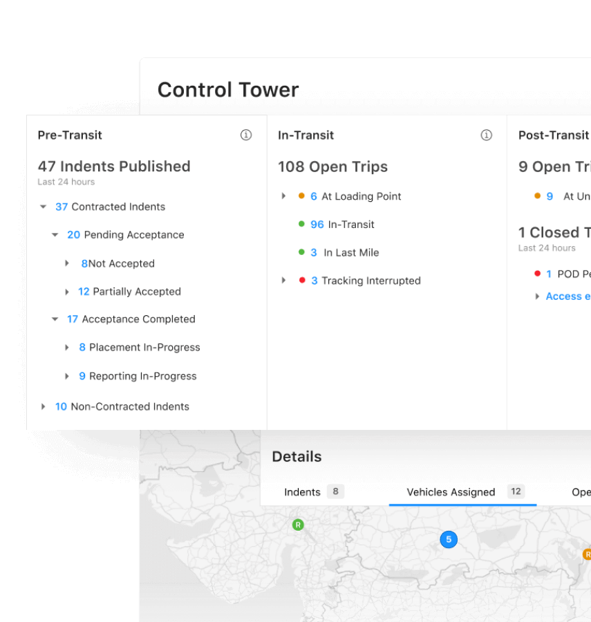Collapse the Contracted Indents tree

43,207
